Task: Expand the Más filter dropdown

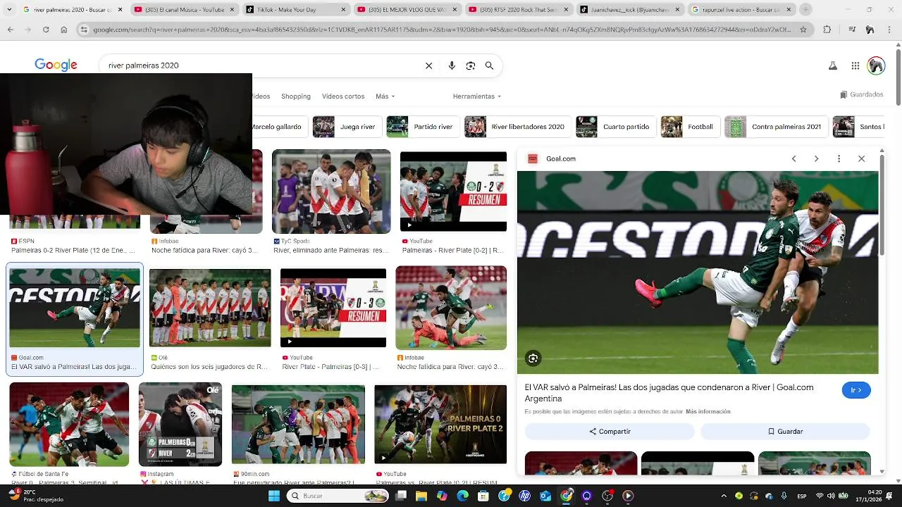Action: pos(385,96)
